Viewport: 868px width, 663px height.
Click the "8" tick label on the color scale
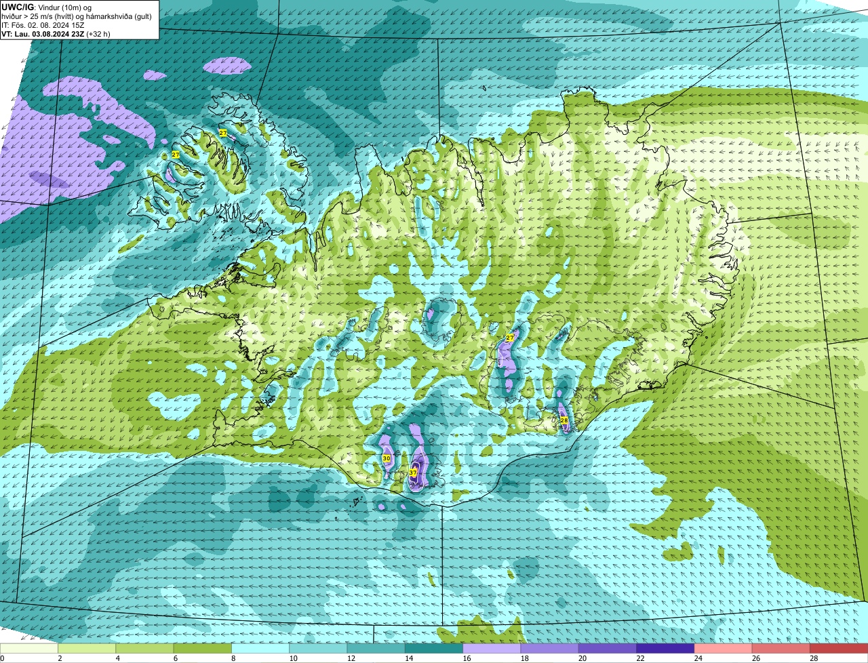pos(233,658)
